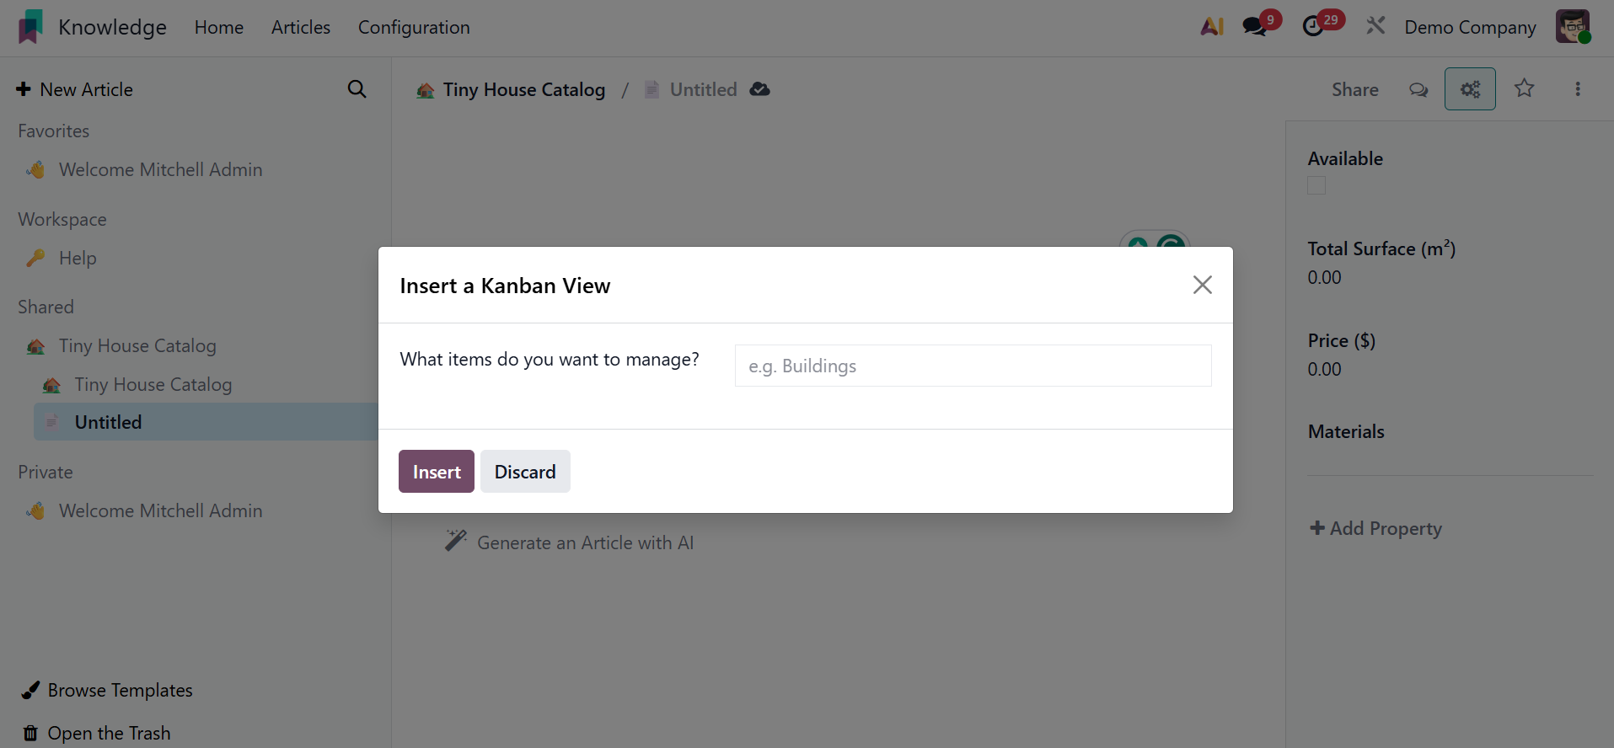Screen dimensions: 1614x748
Task: Open the Articles menu
Action: [301, 27]
